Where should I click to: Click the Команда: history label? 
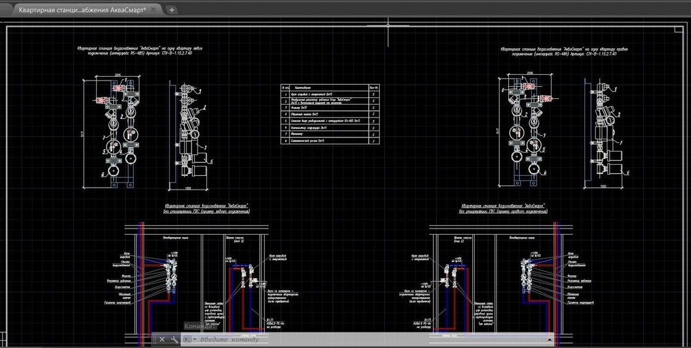coord(201,326)
